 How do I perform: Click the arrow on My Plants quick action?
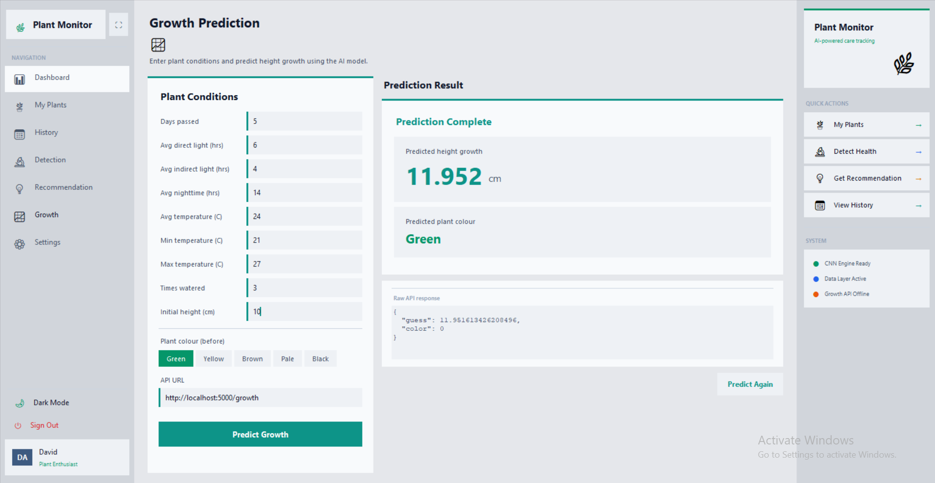pyautogui.click(x=918, y=125)
